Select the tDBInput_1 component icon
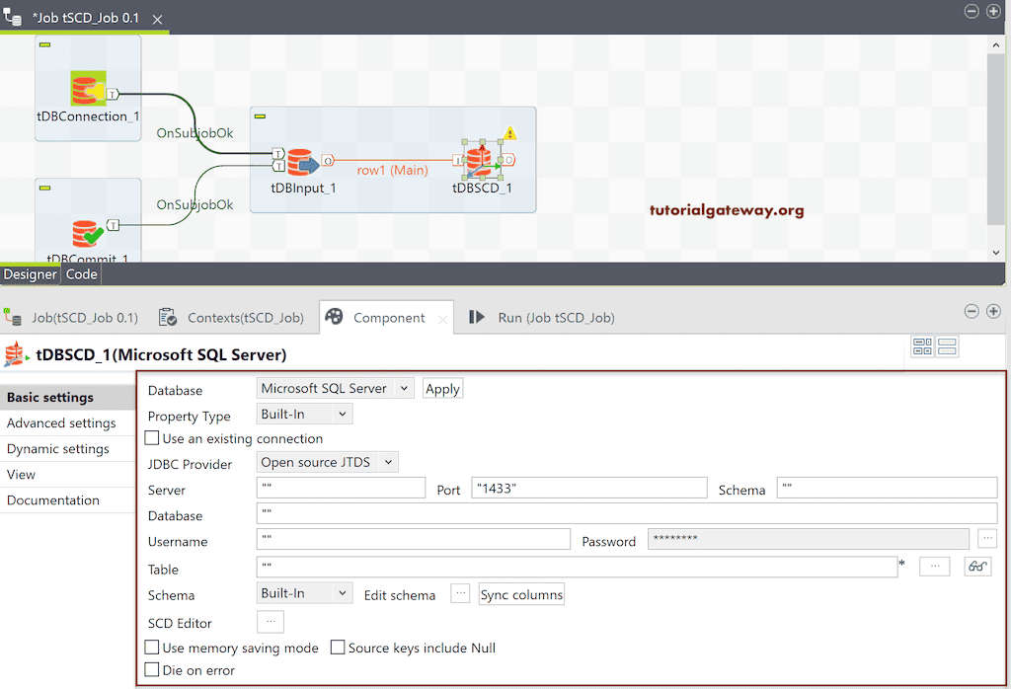Image resolution: width=1011 pixels, height=689 pixels. [301, 160]
